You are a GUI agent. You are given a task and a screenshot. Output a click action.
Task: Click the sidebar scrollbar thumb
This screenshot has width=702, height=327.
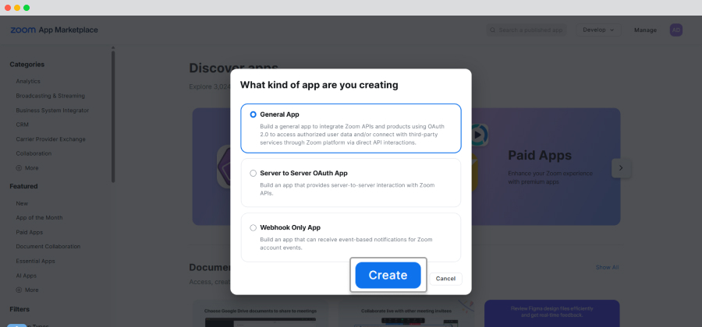coord(113,116)
